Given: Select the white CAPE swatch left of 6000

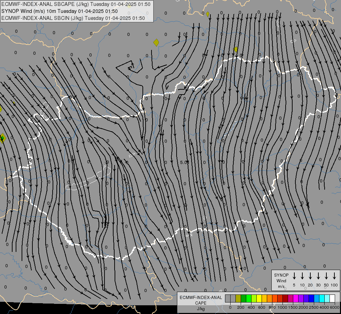Looking at the screenshot, I should [332, 298].
